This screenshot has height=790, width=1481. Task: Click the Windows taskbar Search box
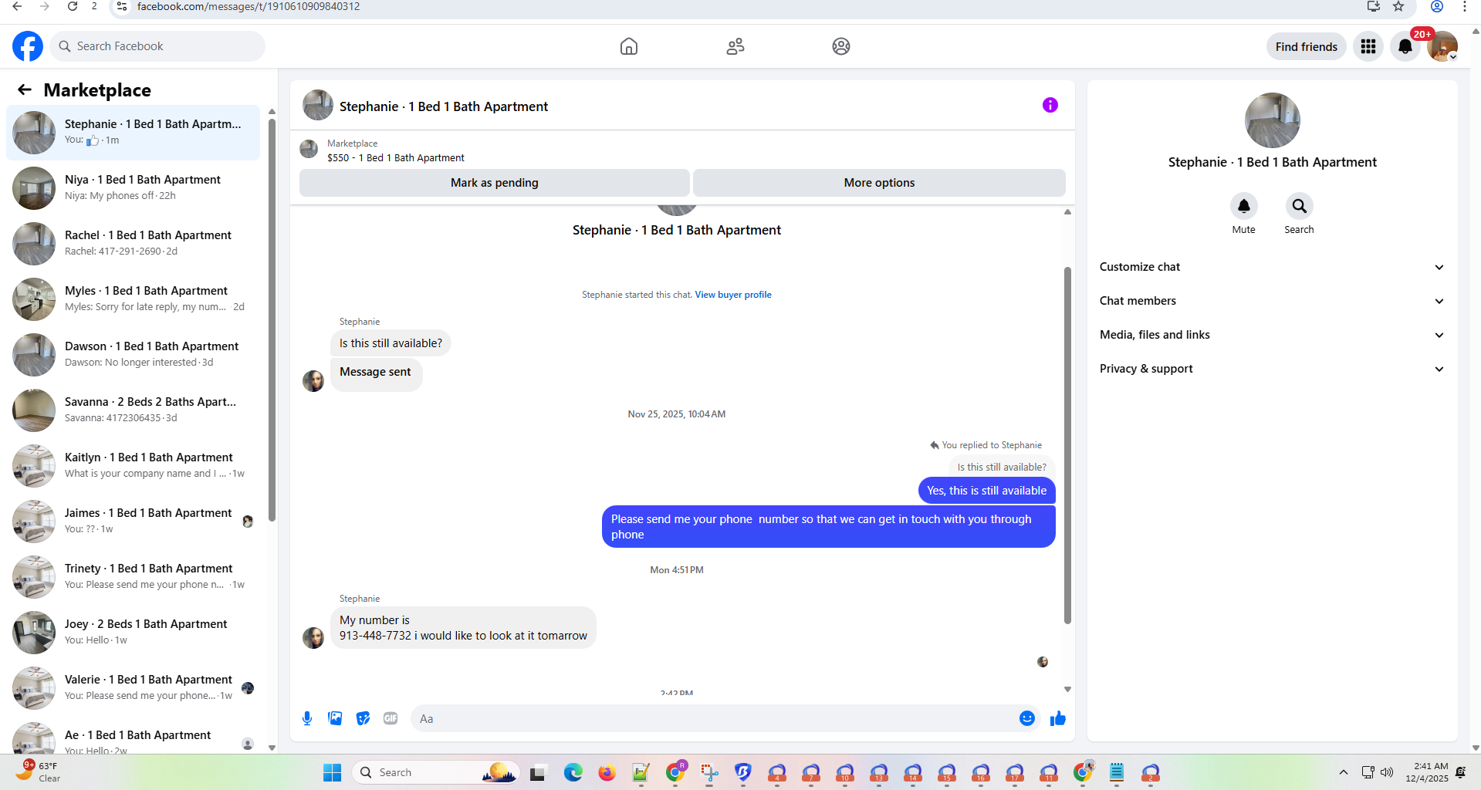click(x=436, y=772)
